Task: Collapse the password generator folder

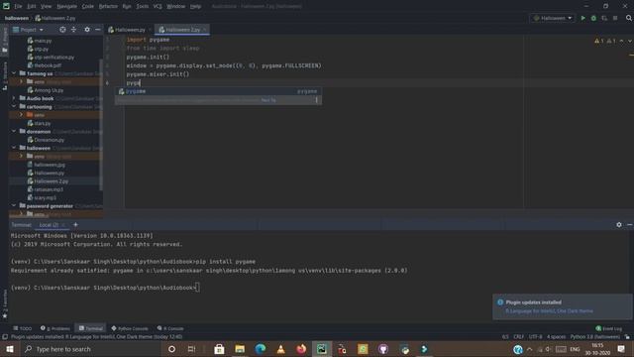Action: click(14, 205)
